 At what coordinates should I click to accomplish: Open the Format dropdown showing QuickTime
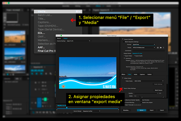pos(144,44)
